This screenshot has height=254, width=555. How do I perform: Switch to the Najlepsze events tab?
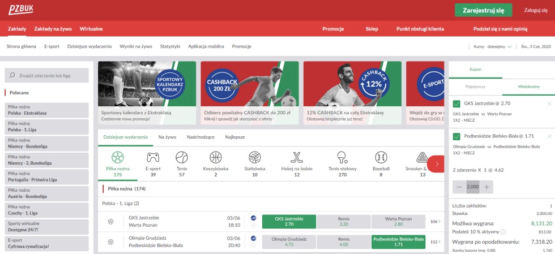[x=235, y=137]
